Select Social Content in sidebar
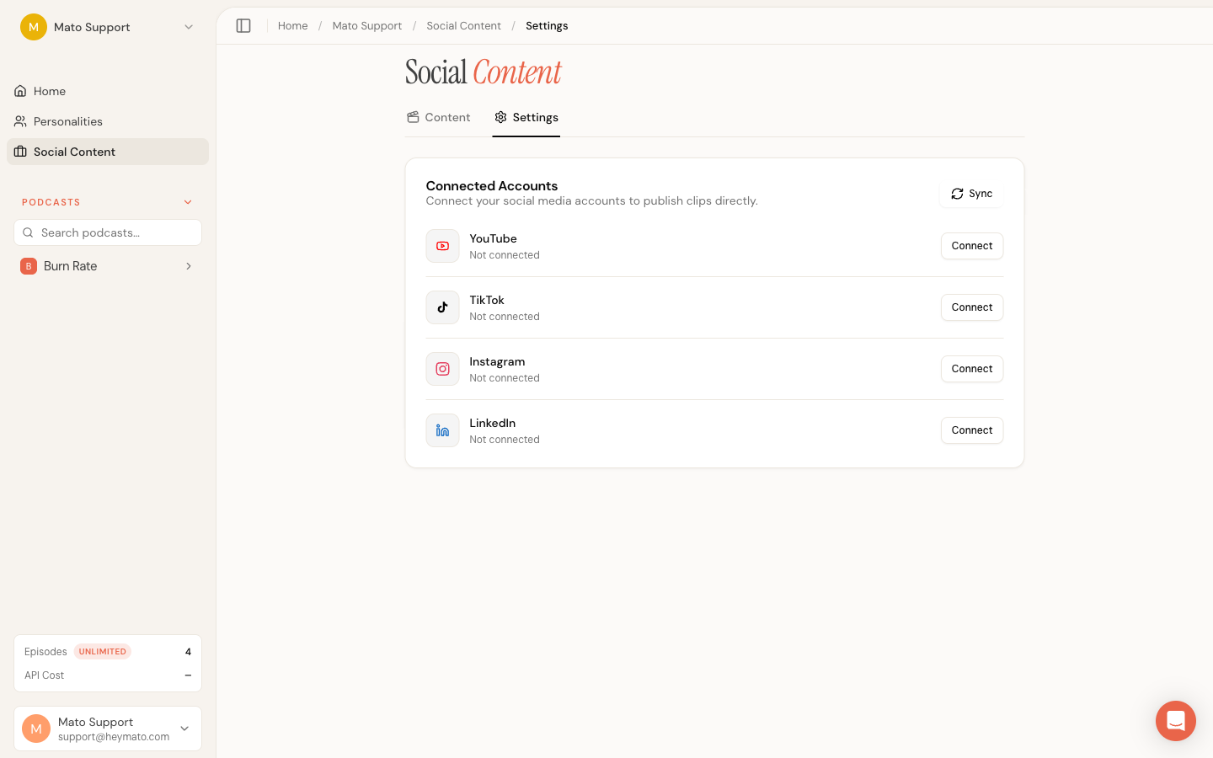Viewport: 1213px width, 758px height. (x=108, y=152)
